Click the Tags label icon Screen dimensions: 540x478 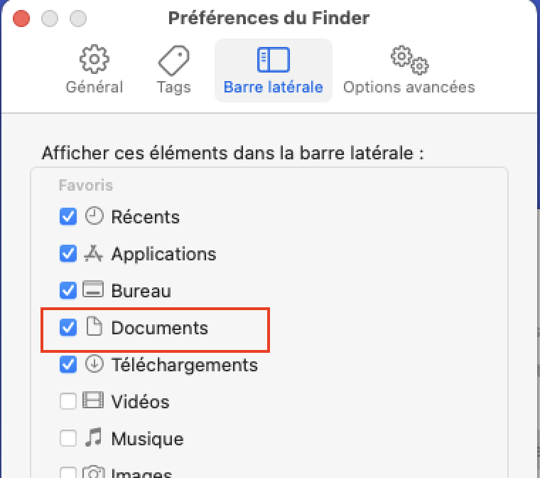[173, 60]
